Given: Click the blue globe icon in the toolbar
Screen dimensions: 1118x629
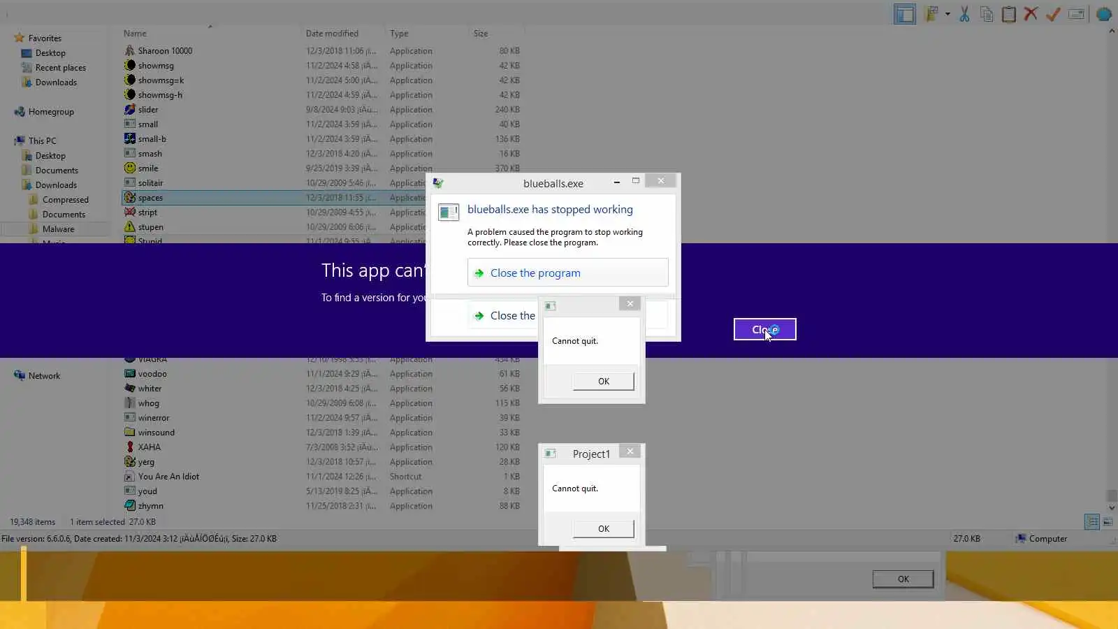Looking at the screenshot, I should (1103, 14).
